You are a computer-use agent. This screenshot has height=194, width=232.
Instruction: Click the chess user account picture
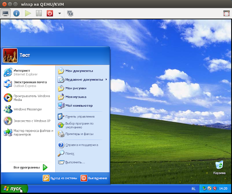pos(10,55)
